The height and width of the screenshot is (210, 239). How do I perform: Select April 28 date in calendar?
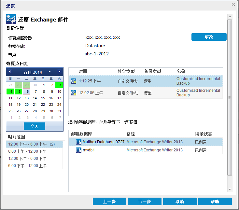point(19,85)
